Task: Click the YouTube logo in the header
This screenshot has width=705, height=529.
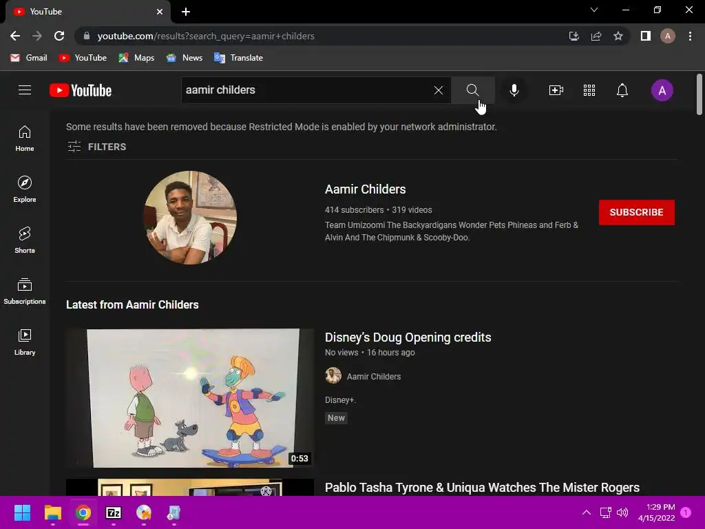Action: click(x=81, y=90)
